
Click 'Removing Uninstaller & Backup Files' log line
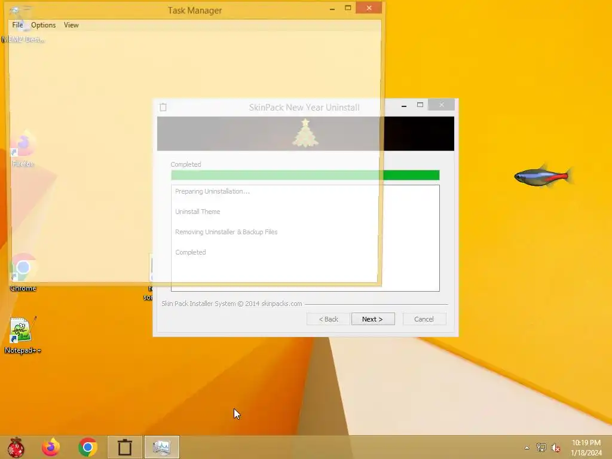[227, 232]
